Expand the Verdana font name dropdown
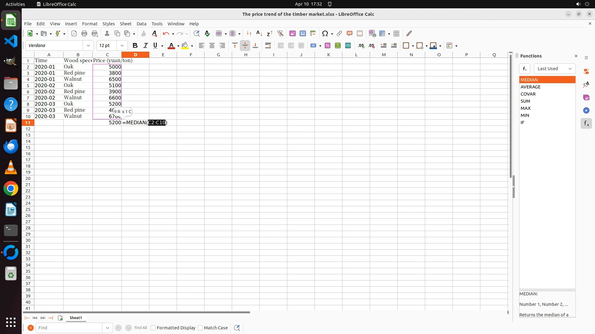Viewport: 595px width, 334px height. (x=88, y=45)
